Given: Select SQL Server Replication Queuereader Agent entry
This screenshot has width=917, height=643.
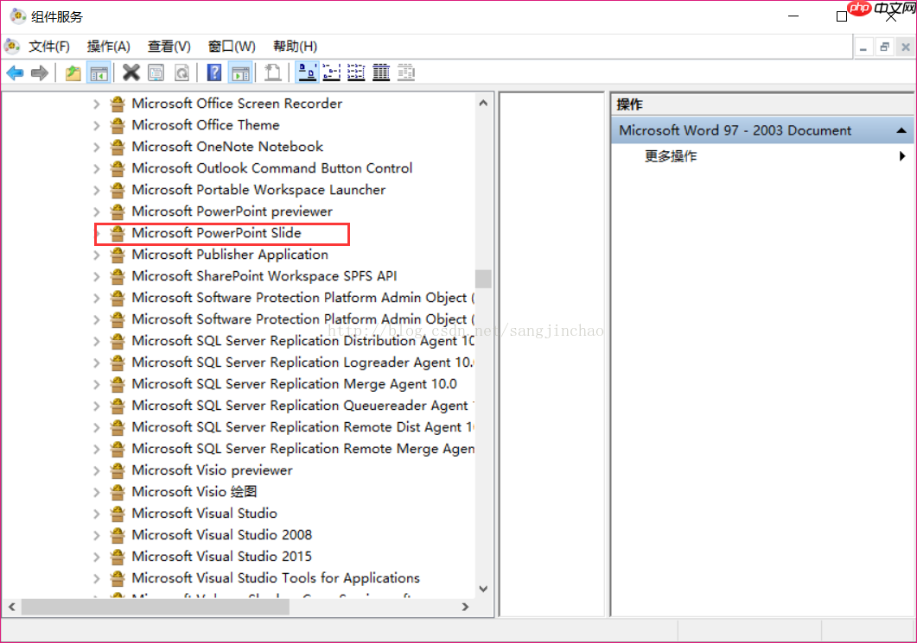Looking at the screenshot, I should [303, 406].
